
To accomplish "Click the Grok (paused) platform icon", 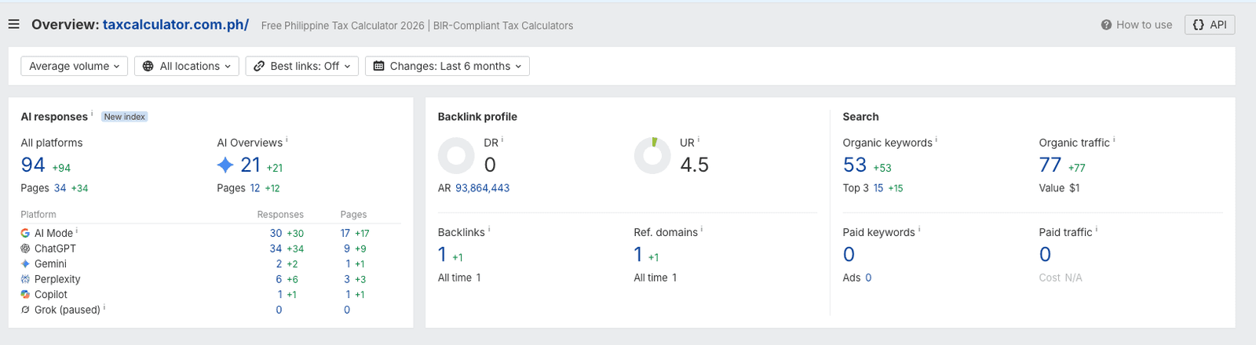I will (25, 310).
